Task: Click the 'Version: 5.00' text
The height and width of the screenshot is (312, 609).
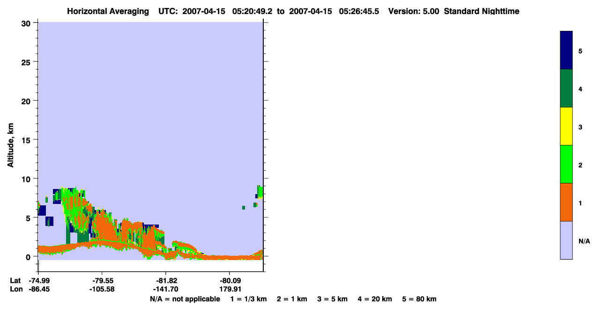Action: pyautogui.click(x=414, y=11)
